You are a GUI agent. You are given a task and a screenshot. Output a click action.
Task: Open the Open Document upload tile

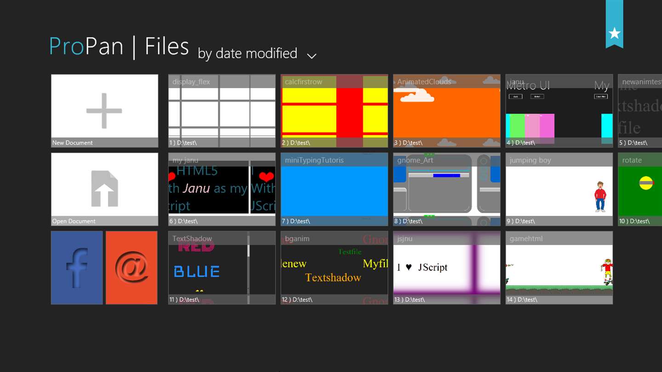click(x=104, y=189)
